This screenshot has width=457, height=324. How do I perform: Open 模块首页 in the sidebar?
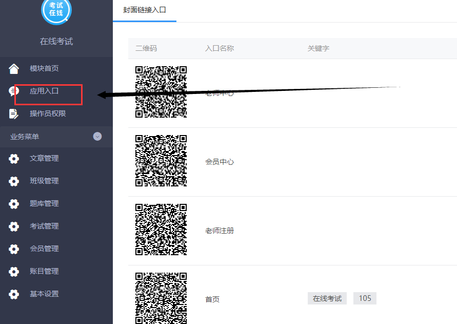tap(44, 68)
